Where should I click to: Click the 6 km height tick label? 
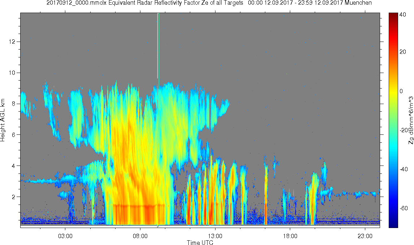14,135
